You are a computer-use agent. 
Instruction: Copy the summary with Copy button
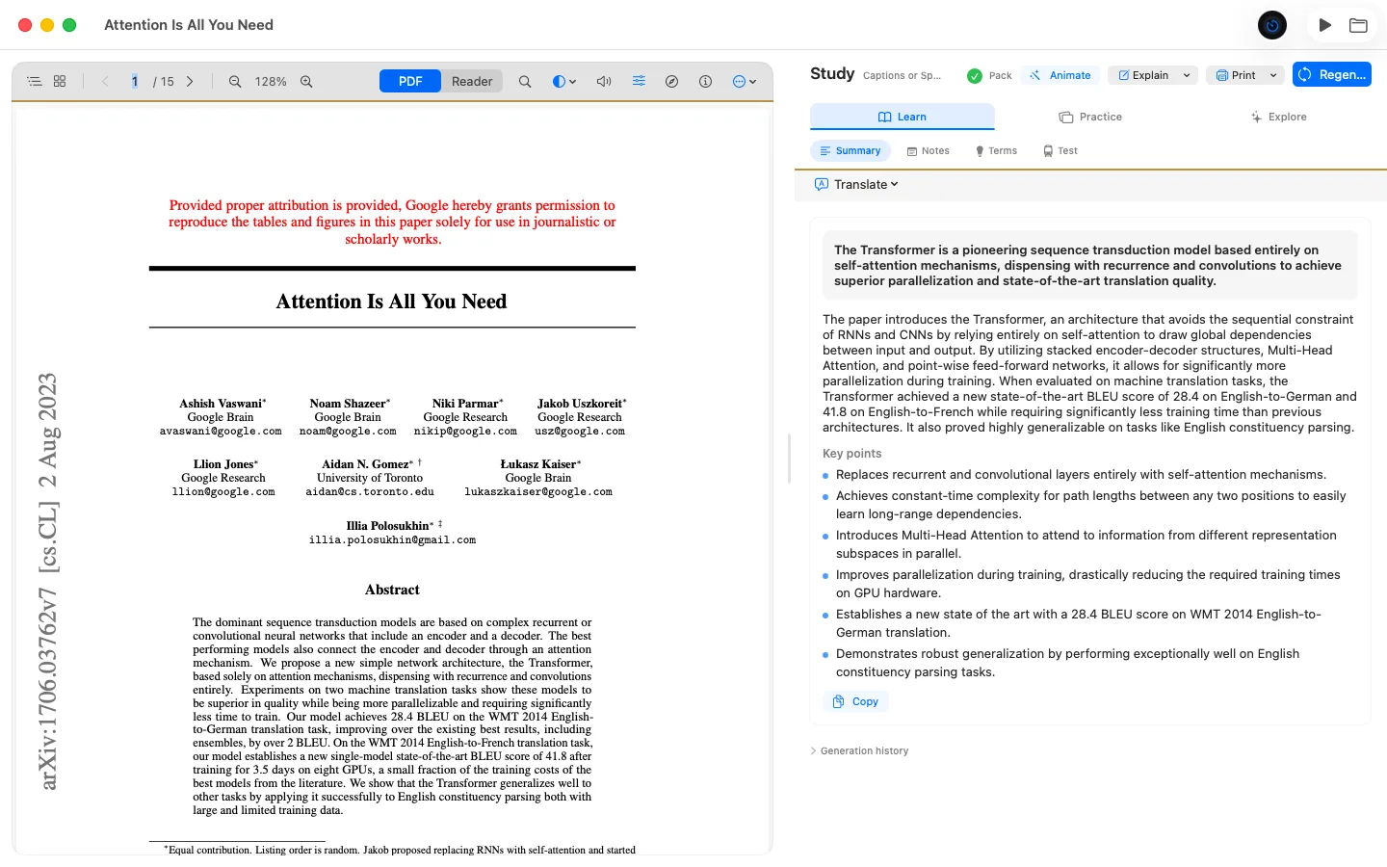tap(855, 702)
